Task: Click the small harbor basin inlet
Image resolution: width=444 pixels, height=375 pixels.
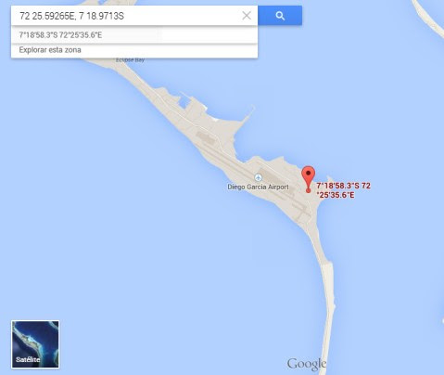Action: (184, 100)
